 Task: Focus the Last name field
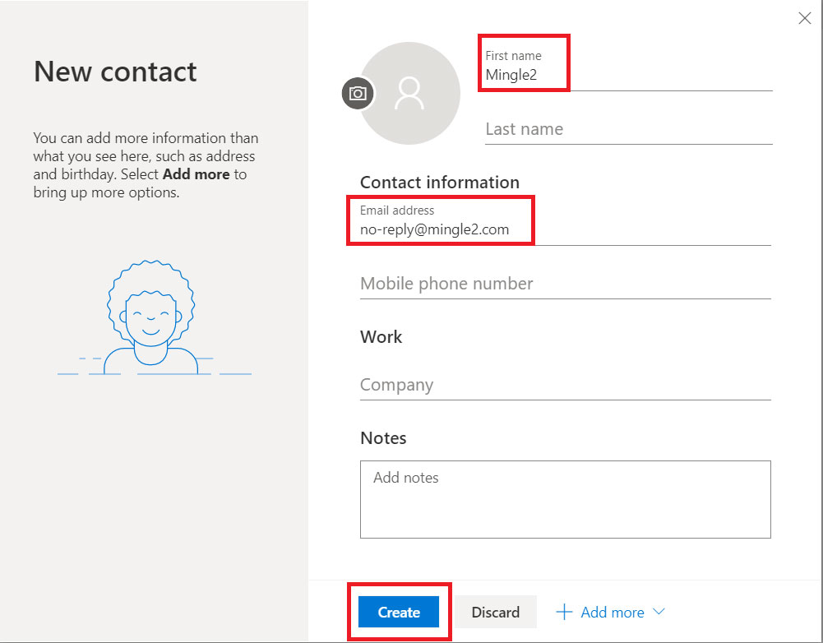[628, 129]
